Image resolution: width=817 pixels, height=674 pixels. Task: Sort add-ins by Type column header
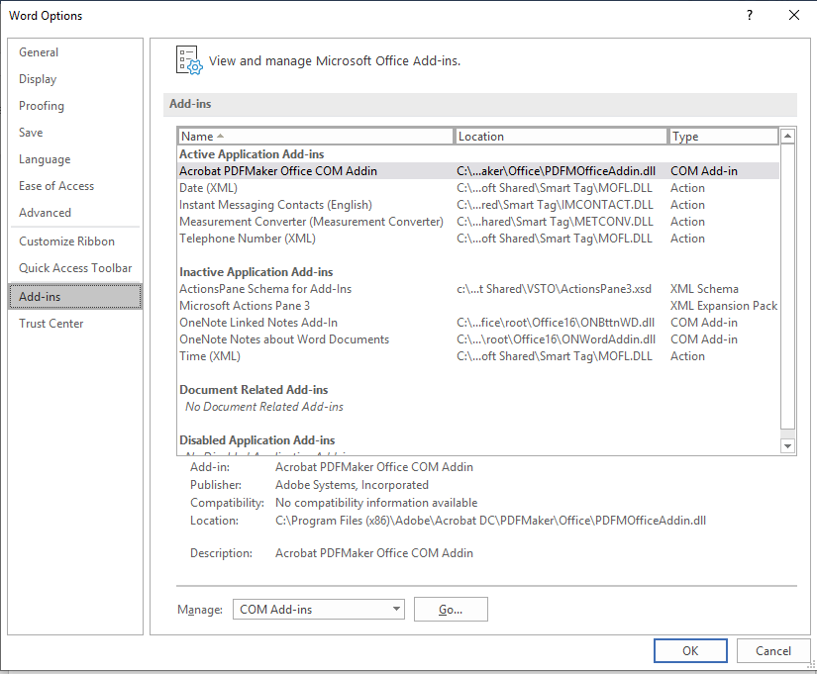click(x=723, y=137)
